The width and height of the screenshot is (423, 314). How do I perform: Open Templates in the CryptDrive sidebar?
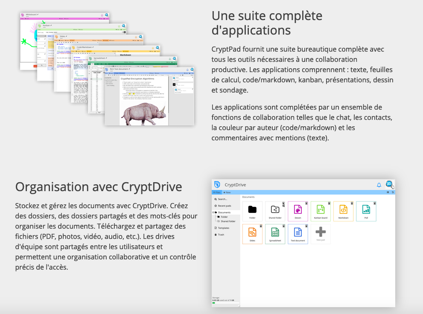pos(222,228)
